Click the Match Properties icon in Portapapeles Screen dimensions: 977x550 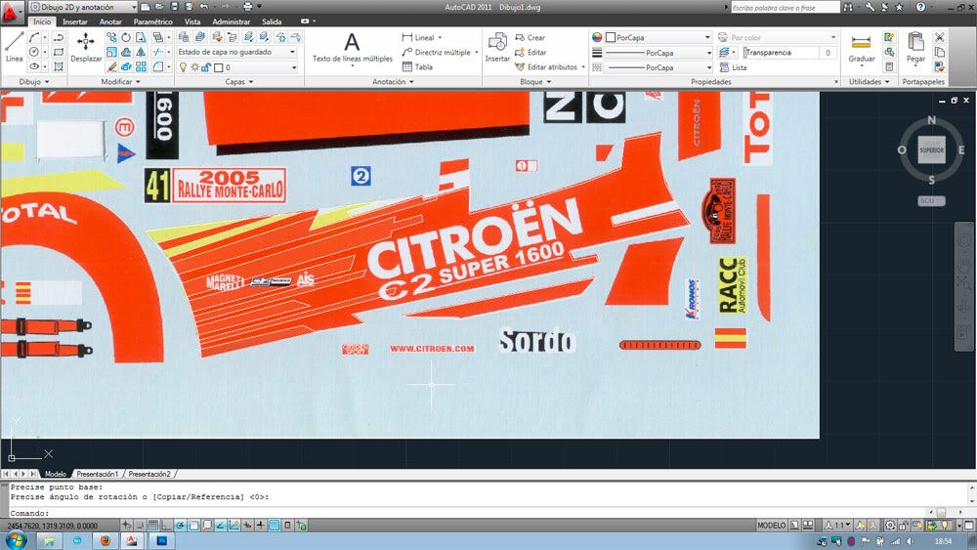[939, 66]
